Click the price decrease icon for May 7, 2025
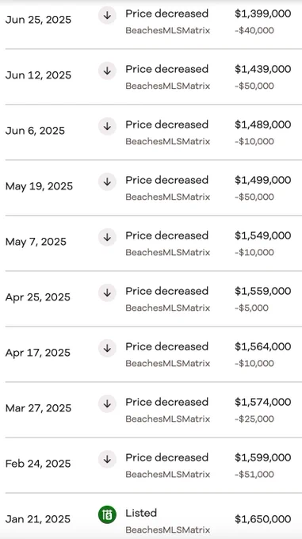 [107, 237]
